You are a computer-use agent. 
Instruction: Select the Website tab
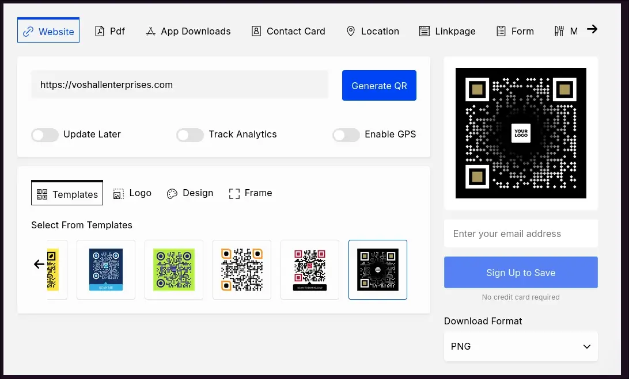tap(48, 31)
